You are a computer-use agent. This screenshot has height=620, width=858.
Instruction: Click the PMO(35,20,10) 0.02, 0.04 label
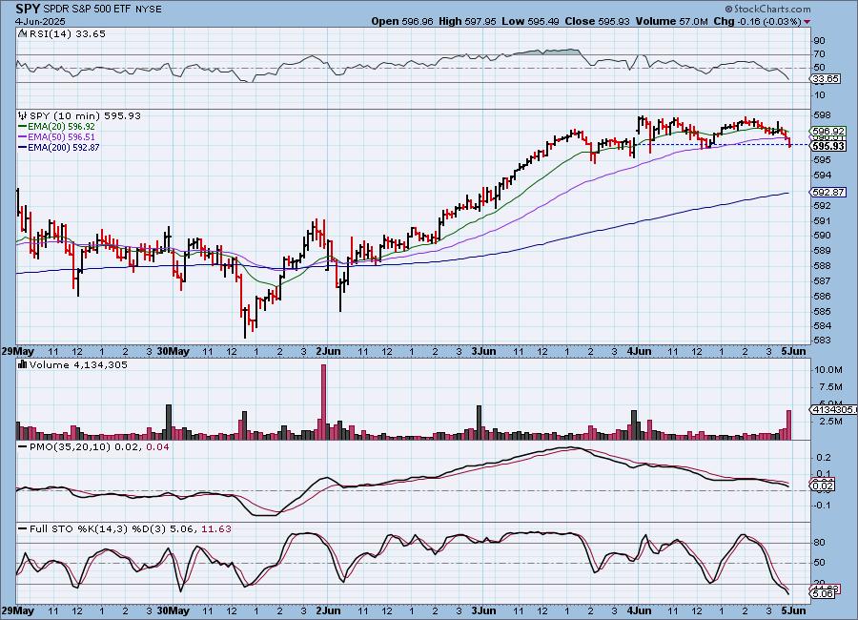coord(99,447)
